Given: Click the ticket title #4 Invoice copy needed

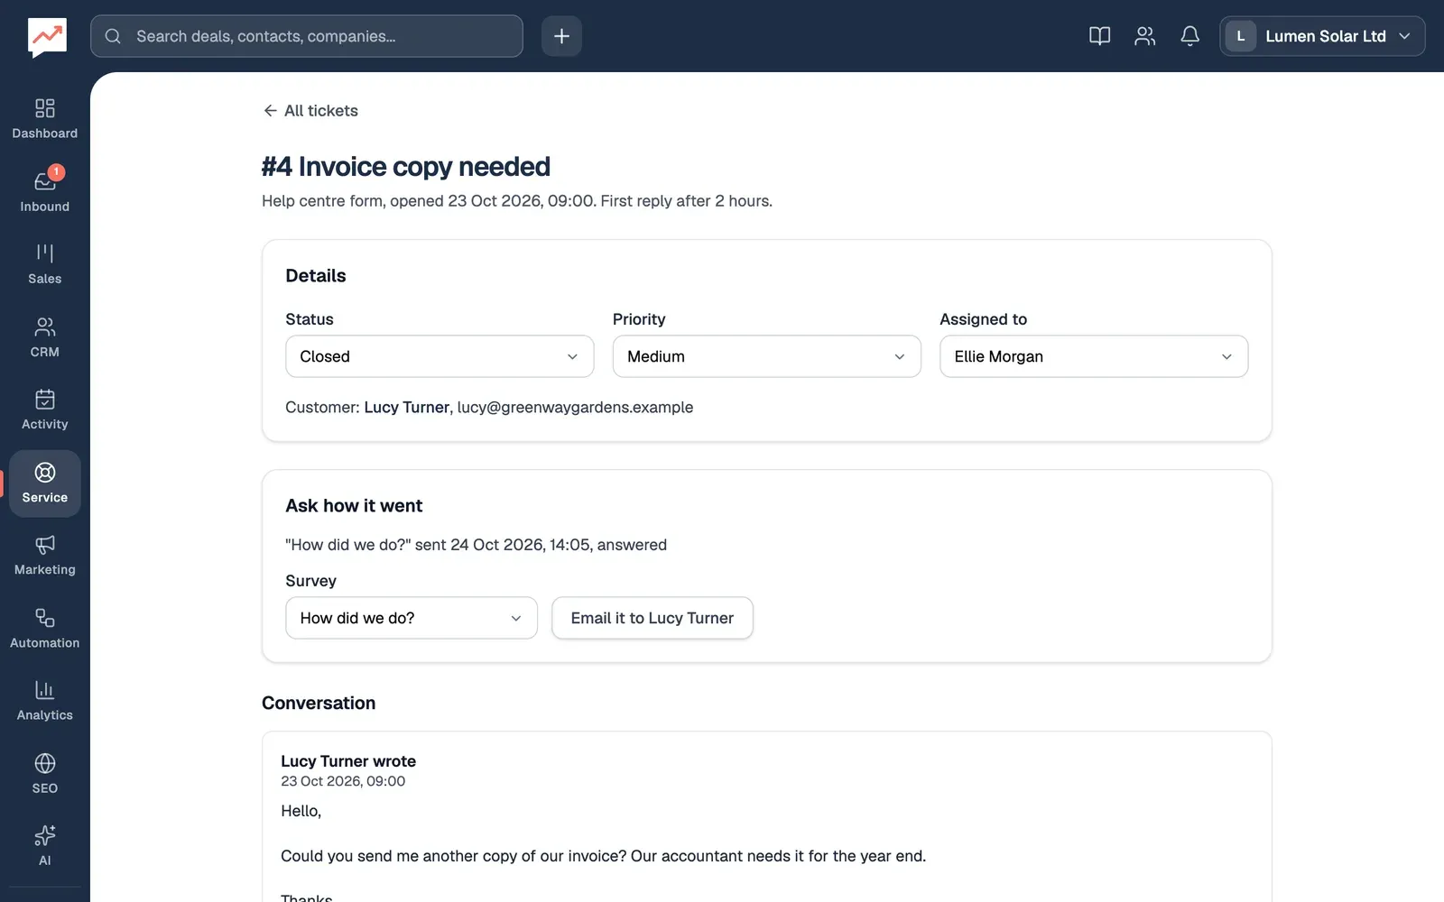Looking at the screenshot, I should (x=406, y=167).
